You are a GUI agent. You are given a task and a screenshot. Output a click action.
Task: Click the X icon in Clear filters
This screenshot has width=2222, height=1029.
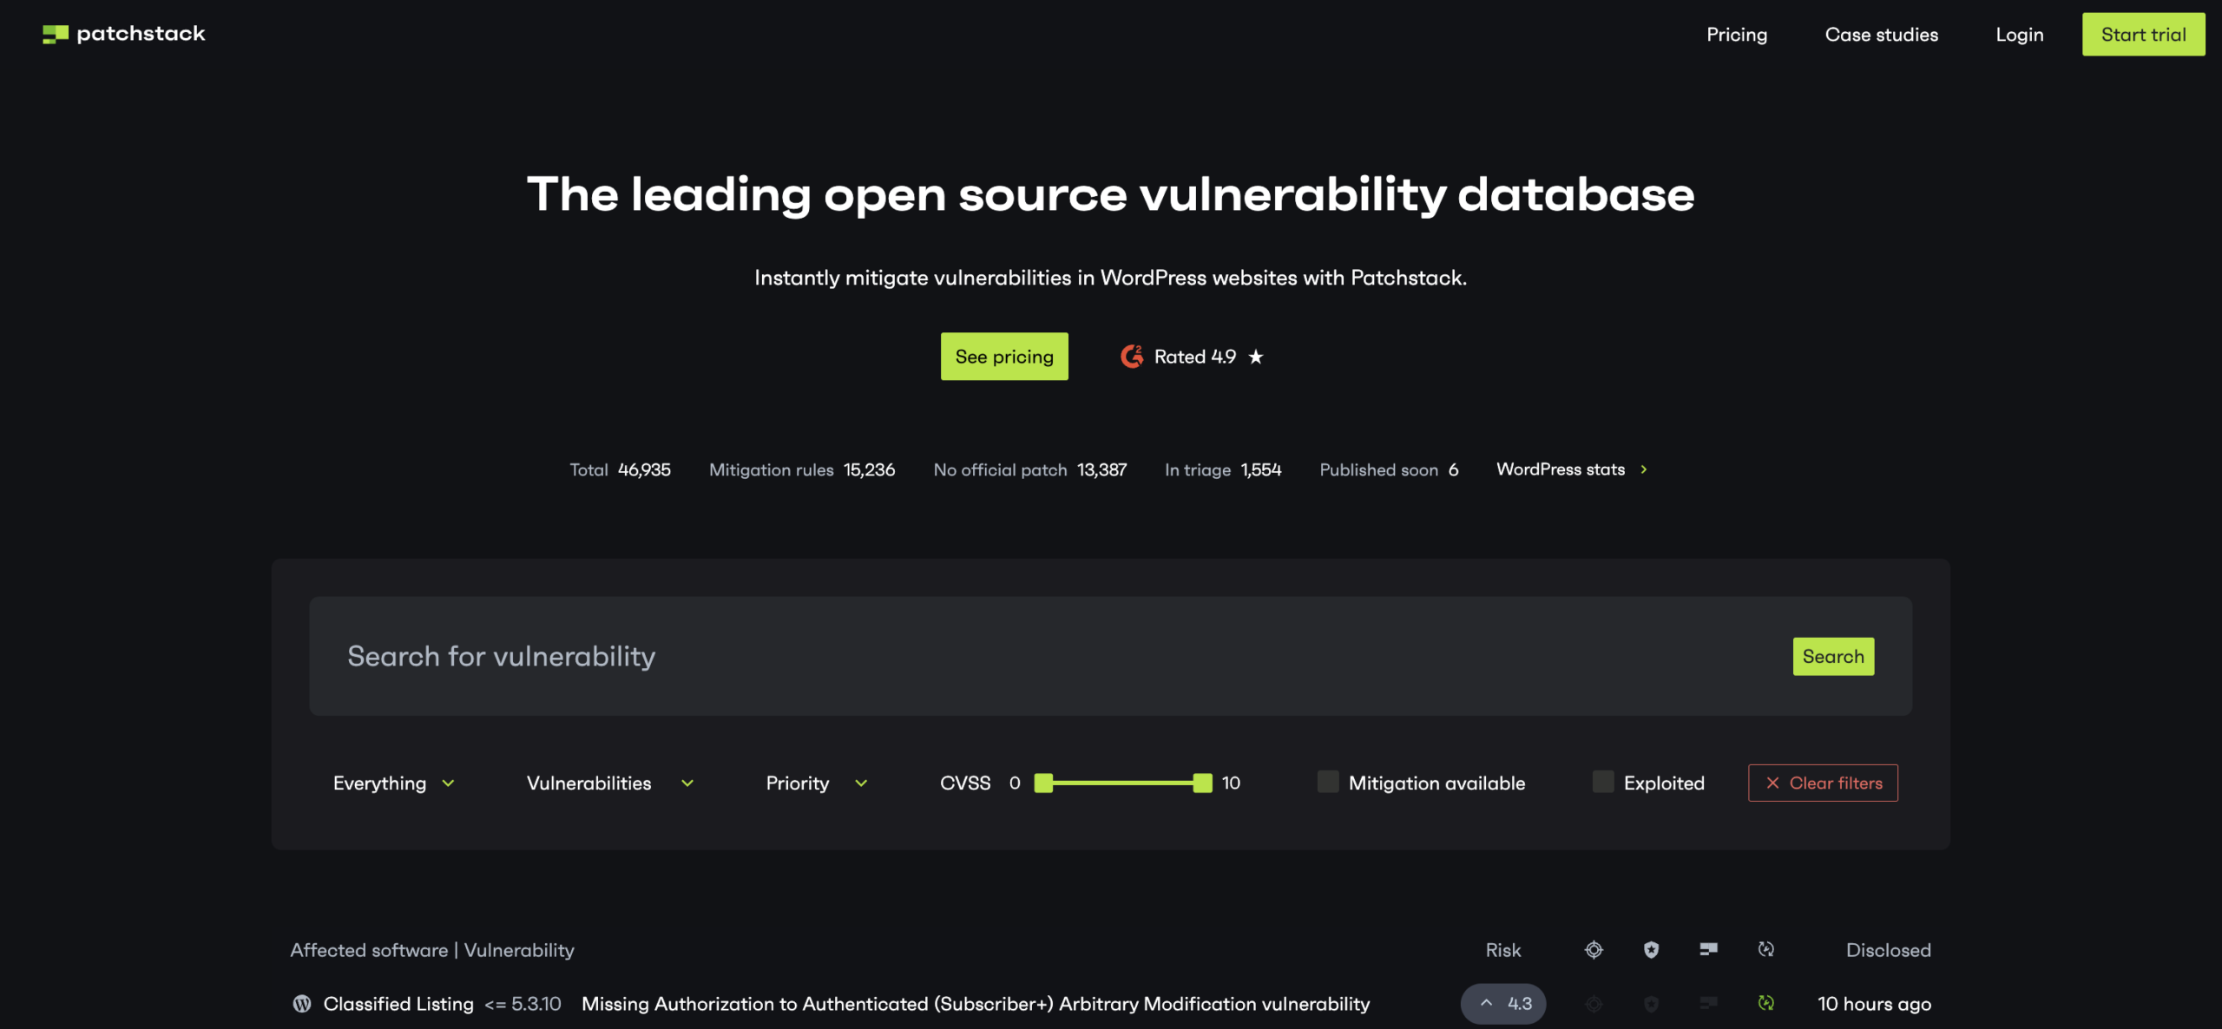point(1772,783)
